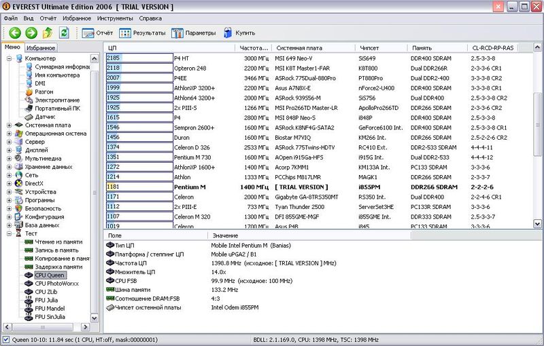Click the База данных tree icon
Screen dimensions: 544x346
tap(19, 225)
